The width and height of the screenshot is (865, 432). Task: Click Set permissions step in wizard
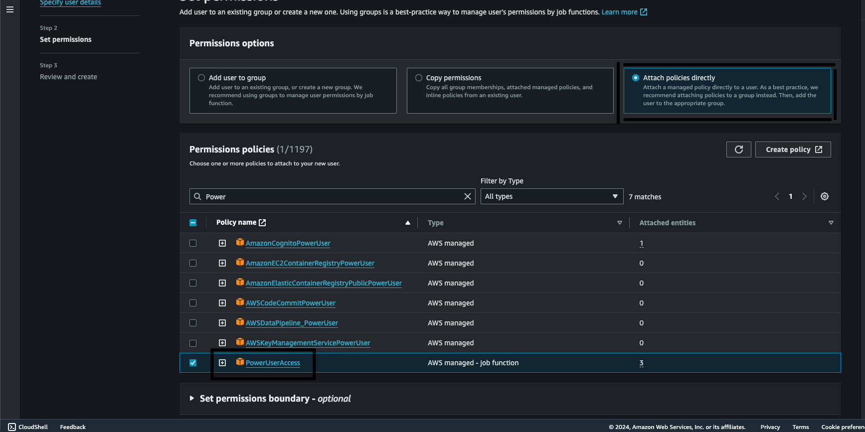pos(66,39)
